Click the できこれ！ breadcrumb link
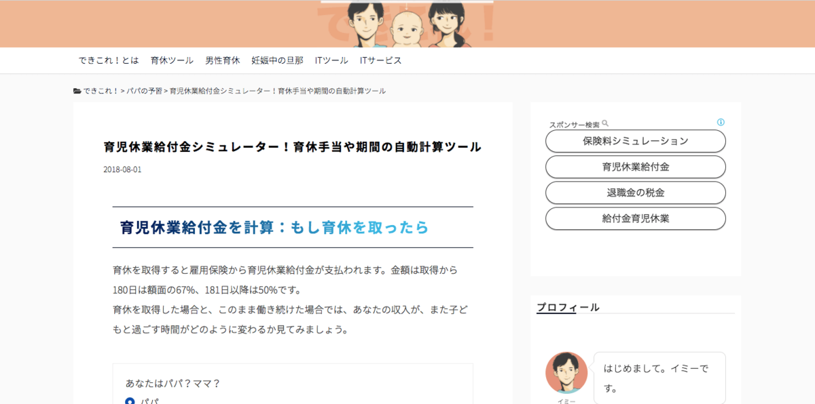Viewport: 815px width, 404px height. pyautogui.click(x=101, y=91)
